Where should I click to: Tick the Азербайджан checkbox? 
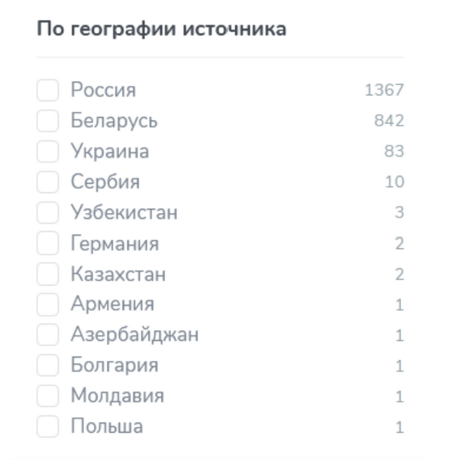click(47, 335)
